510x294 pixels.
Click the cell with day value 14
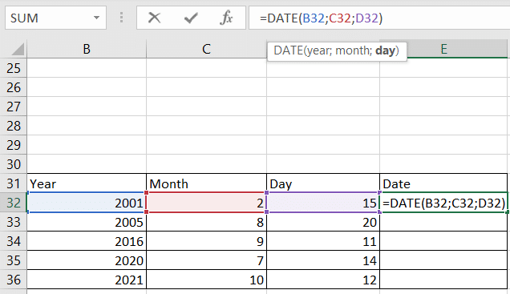pos(323,260)
